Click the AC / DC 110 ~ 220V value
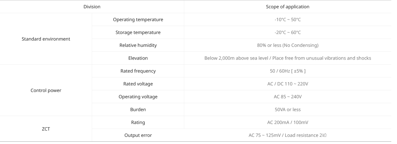This screenshot has width=397, height=144. coord(287,84)
